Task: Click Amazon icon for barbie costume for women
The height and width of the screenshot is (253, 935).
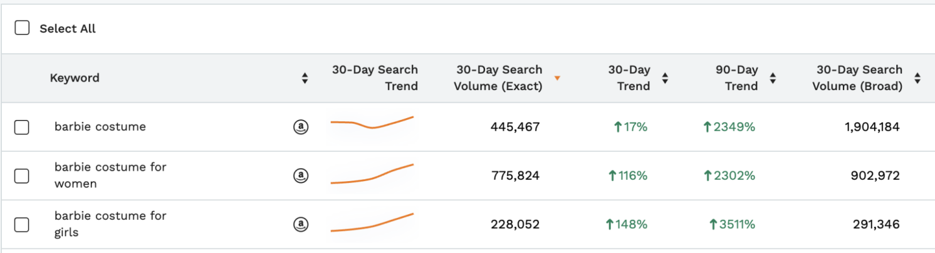Action: click(x=301, y=176)
